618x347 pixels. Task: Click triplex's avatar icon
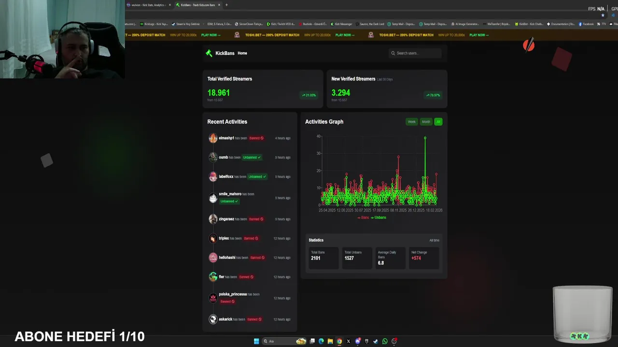(x=213, y=238)
